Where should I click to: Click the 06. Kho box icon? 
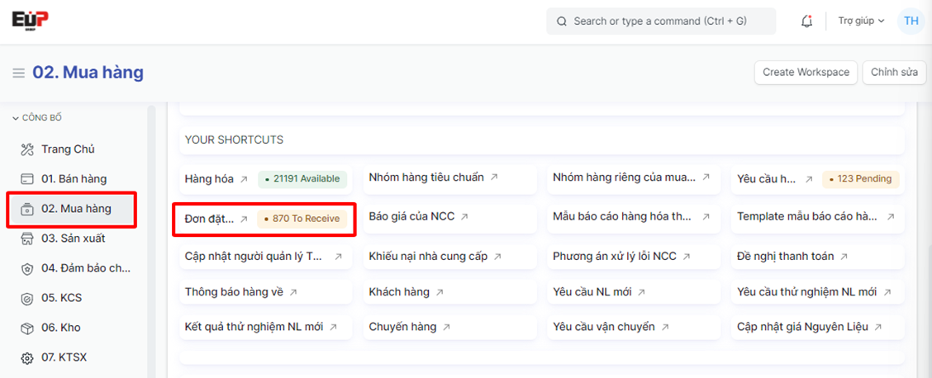click(27, 328)
